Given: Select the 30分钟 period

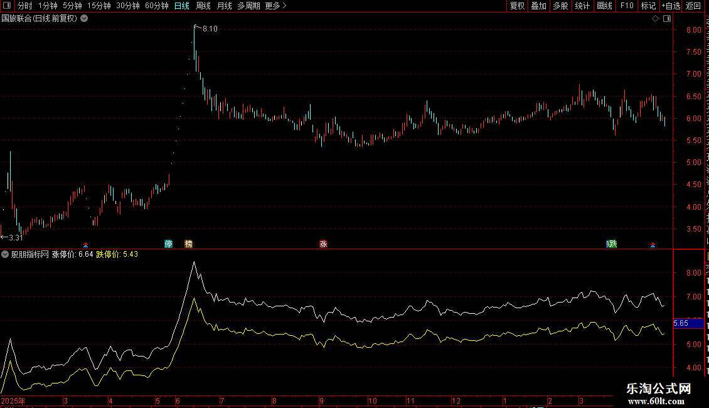Looking at the screenshot, I should (x=128, y=6).
